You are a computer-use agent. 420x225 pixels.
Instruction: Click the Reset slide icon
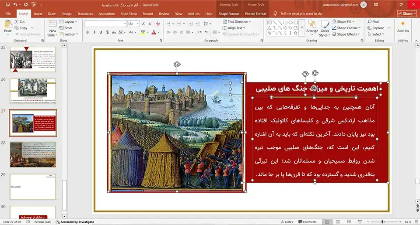[62, 28]
